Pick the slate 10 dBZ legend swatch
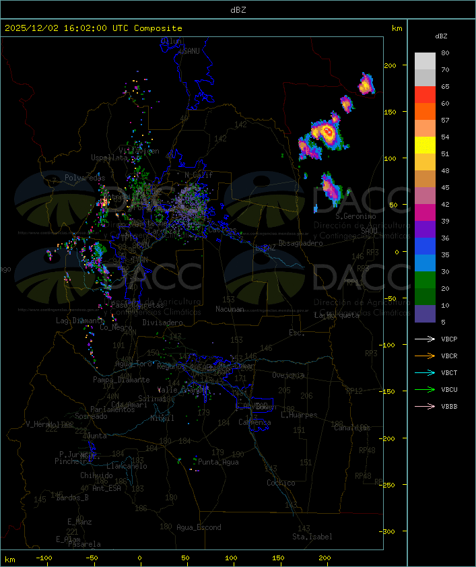476x567 pixels. pos(425,314)
